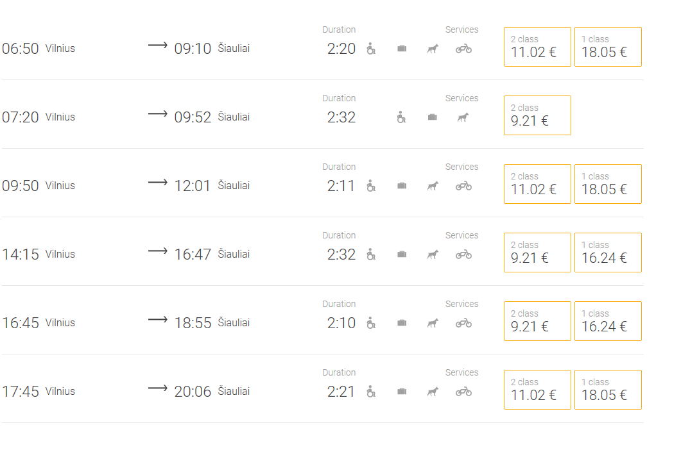Click pet icon on 07:20 train
The width and height of the screenshot is (681, 457).
(463, 117)
